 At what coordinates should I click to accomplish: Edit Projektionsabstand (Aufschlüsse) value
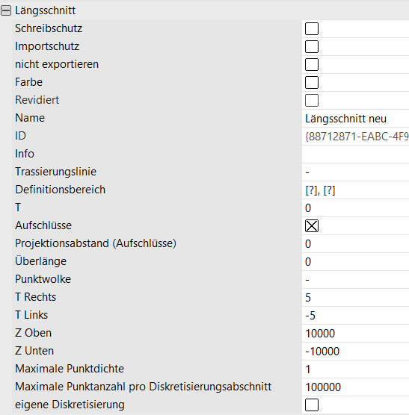(355, 244)
